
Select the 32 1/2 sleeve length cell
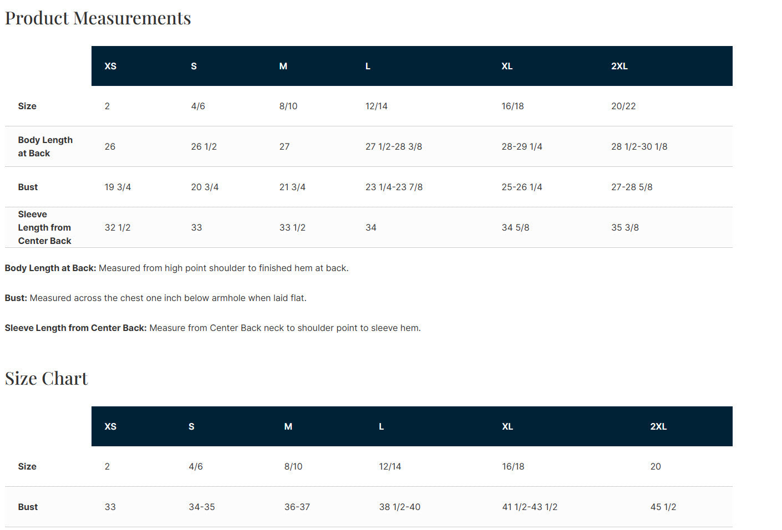(118, 228)
